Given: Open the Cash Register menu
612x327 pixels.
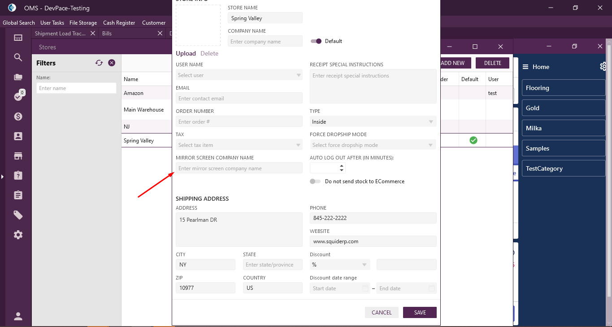Looking at the screenshot, I should (x=119, y=23).
